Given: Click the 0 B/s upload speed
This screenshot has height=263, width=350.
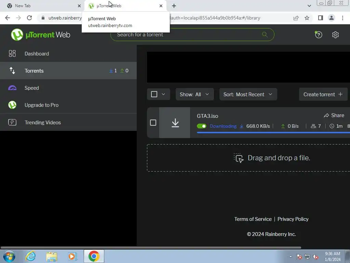Looking at the screenshot, I should [293, 126].
